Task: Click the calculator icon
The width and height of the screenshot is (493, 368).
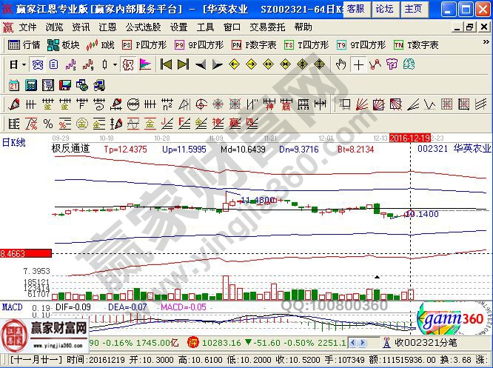Action: 30,84
